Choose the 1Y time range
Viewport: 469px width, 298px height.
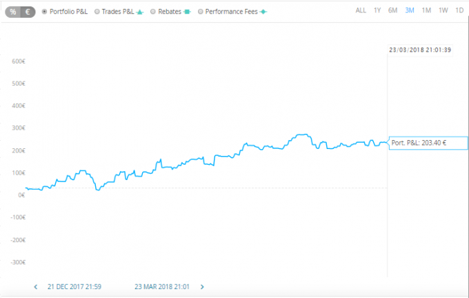coord(377,10)
